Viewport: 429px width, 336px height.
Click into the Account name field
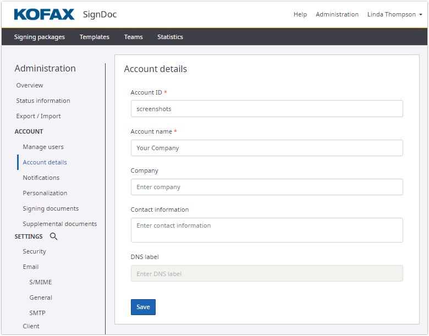pos(266,148)
